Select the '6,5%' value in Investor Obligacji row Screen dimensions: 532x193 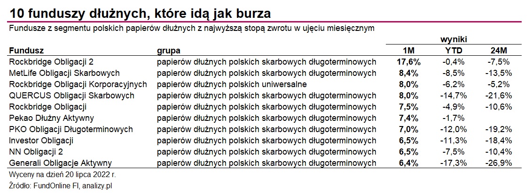(408, 141)
